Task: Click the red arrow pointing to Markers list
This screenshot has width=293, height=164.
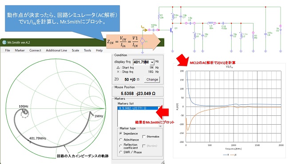Action: coord(162,112)
